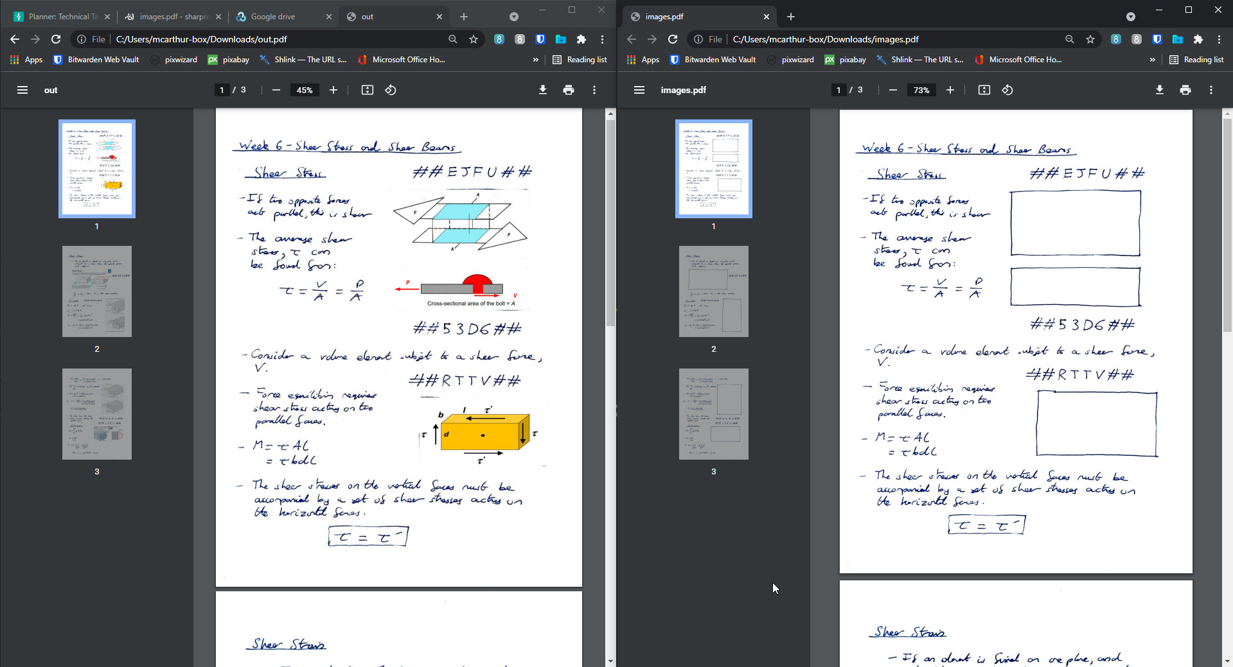Image resolution: width=1233 pixels, height=667 pixels.
Task: Print the images.pdf document
Action: pyautogui.click(x=1185, y=90)
